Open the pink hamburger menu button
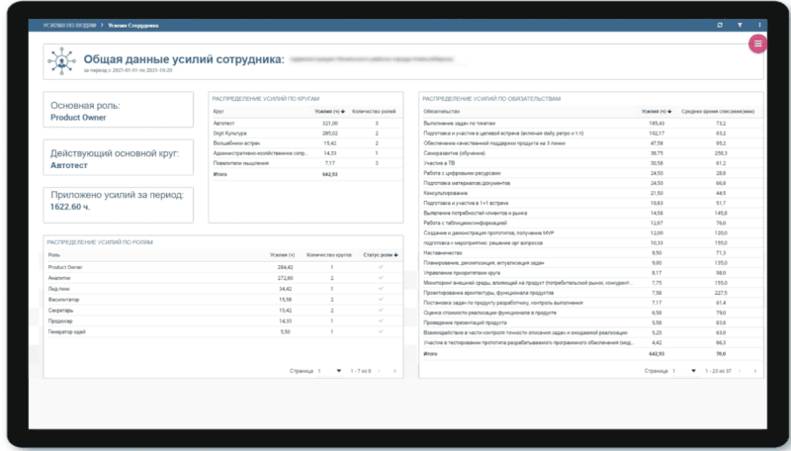791x451 pixels. tap(758, 44)
